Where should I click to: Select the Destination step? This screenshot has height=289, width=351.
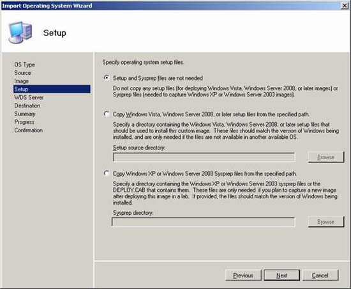pos(27,105)
